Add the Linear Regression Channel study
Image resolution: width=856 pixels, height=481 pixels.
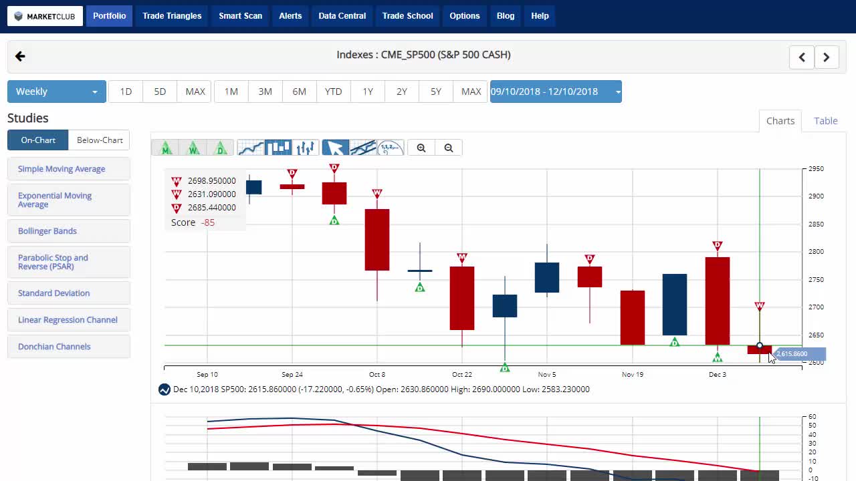click(69, 320)
